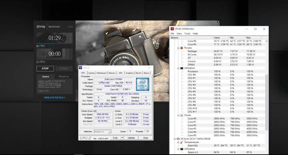Switch to the System tab in V-Ray
This screenshot has height=155, width=288.
click(x=46, y=76)
